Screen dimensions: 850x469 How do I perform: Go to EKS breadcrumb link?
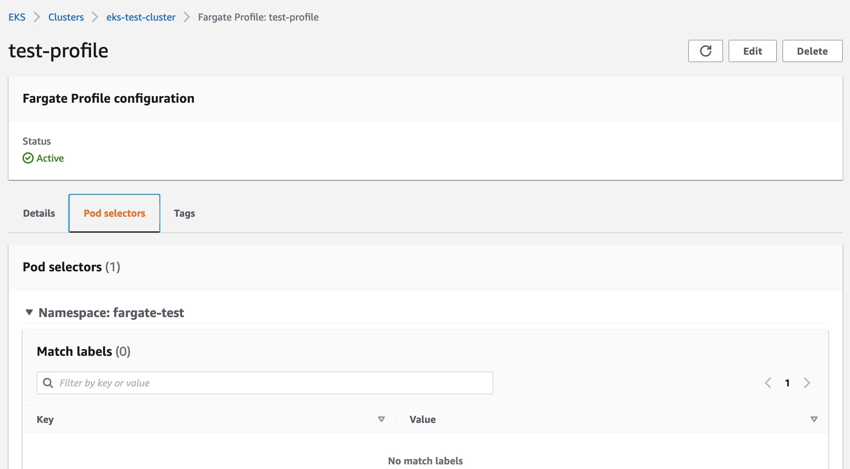(x=17, y=17)
